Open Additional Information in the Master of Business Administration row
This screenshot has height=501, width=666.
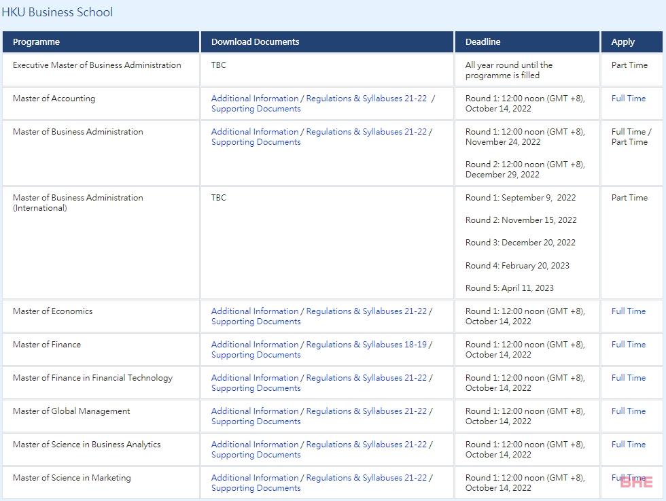[x=255, y=132]
